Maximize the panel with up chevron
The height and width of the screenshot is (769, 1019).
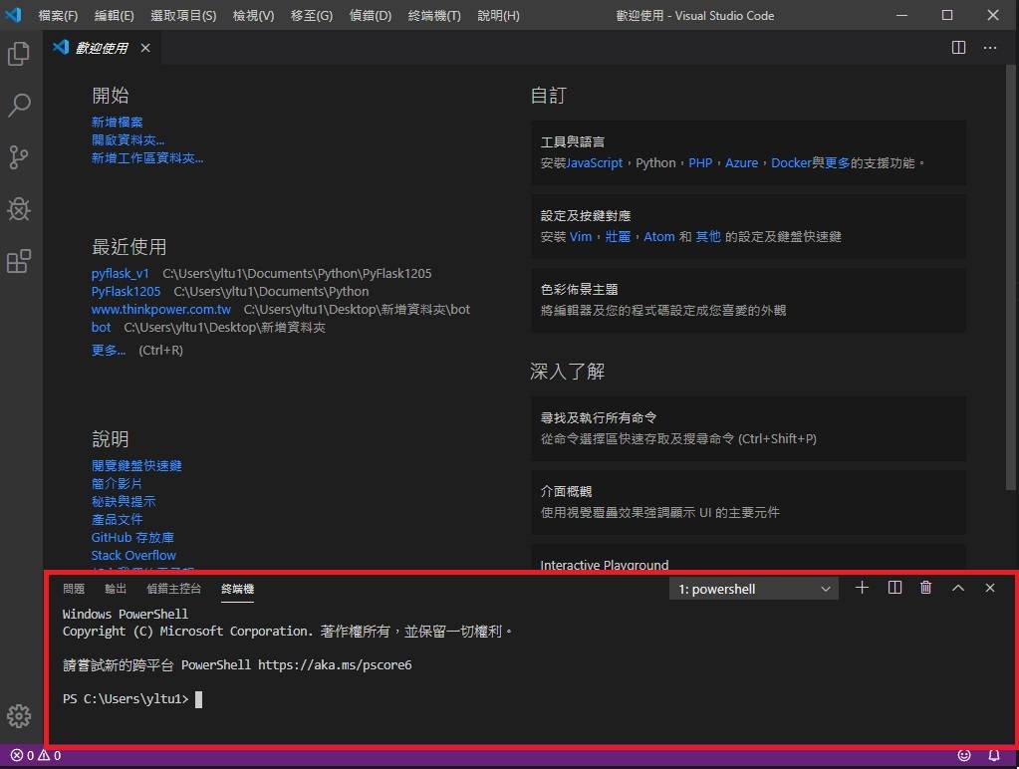pyautogui.click(x=958, y=588)
